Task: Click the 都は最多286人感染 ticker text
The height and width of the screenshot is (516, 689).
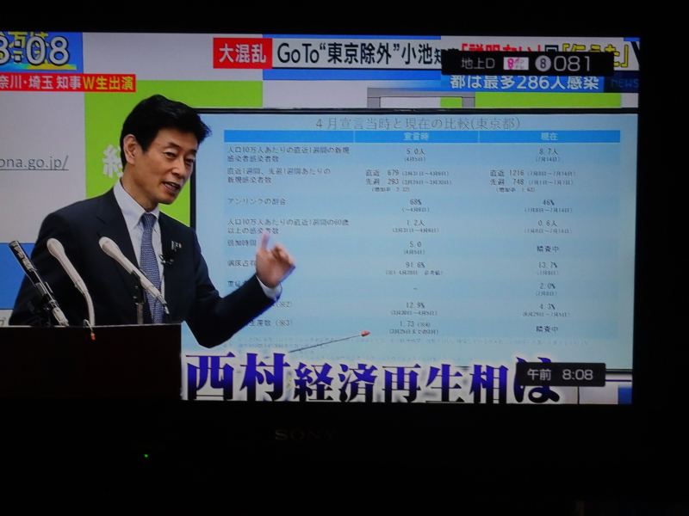Action: coord(524,83)
